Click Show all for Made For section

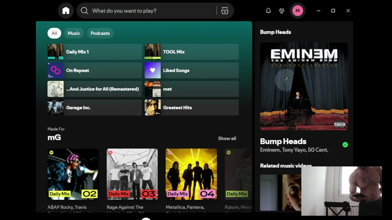[x=227, y=138]
